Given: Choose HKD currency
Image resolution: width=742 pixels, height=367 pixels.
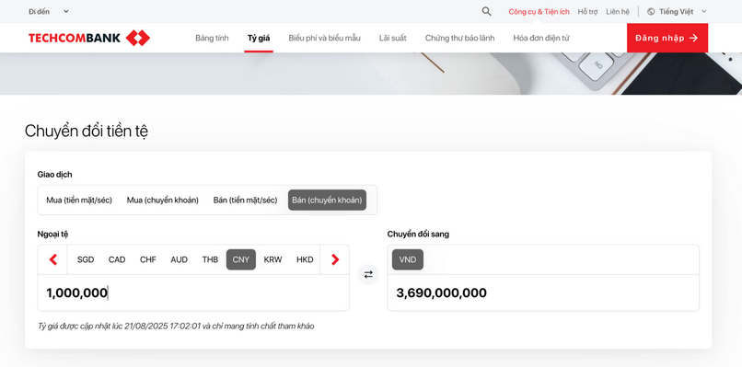Looking at the screenshot, I should click(x=305, y=259).
